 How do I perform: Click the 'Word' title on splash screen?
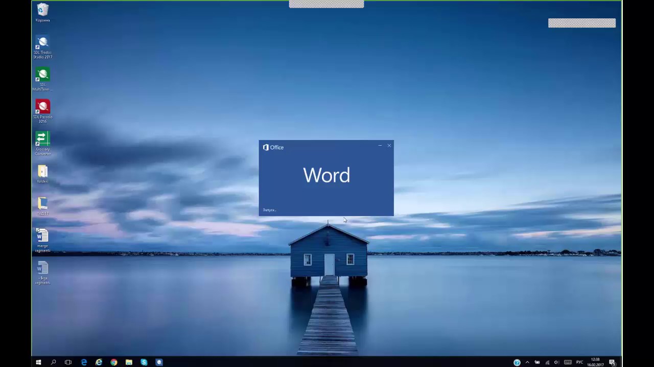tap(326, 175)
